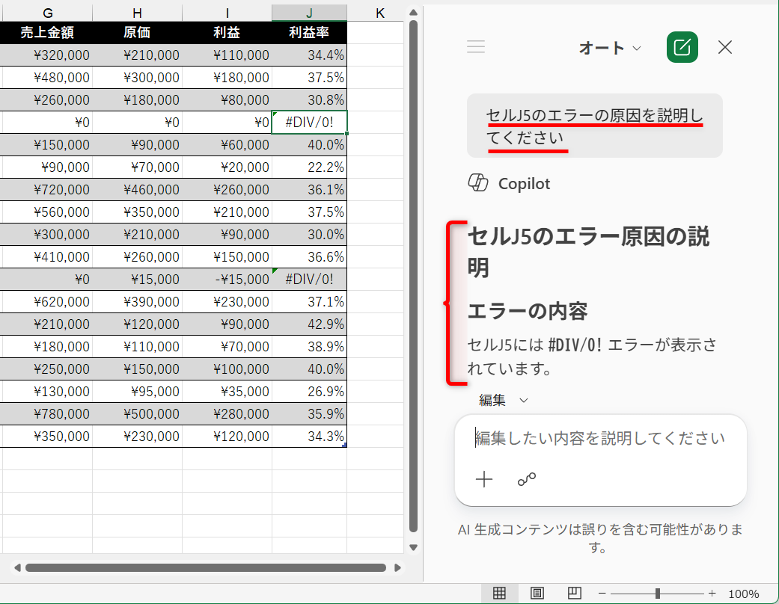
Task: Switch to Page Break Preview
Action: click(x=574, y=593)
